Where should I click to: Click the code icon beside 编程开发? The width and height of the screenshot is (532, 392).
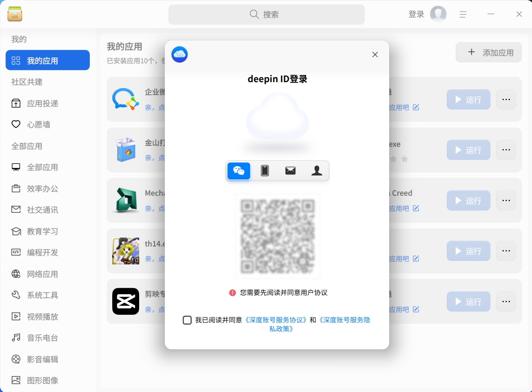pyautogui.click(x=16, y=252)
